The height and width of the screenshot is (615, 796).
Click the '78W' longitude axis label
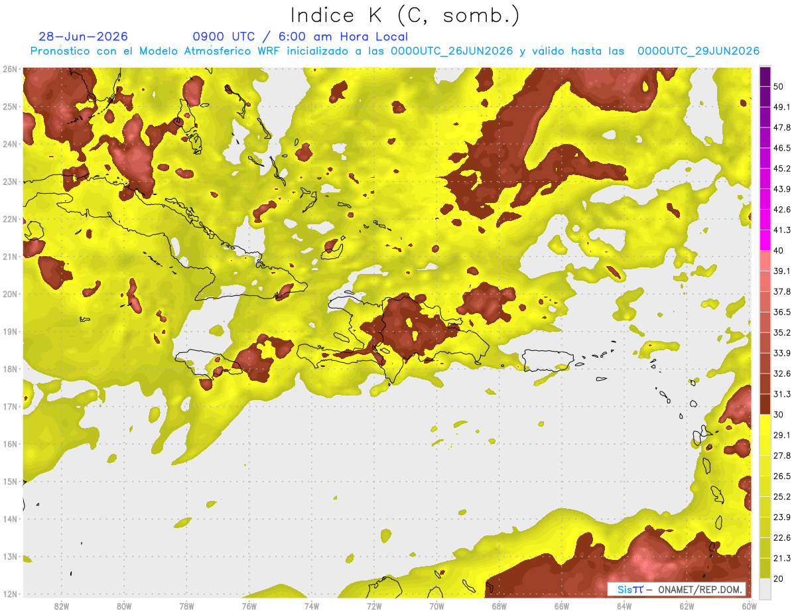(x=186, y=606)
